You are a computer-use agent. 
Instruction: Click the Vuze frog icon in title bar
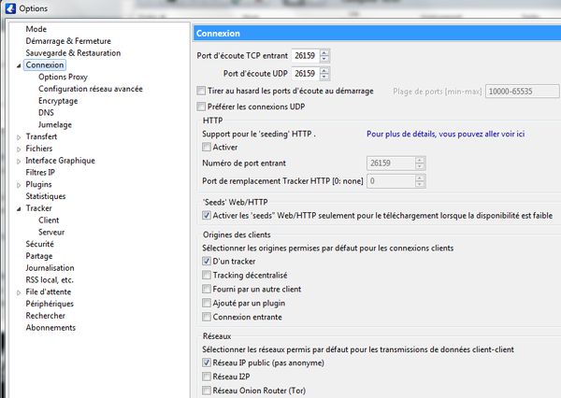[10, 8]
